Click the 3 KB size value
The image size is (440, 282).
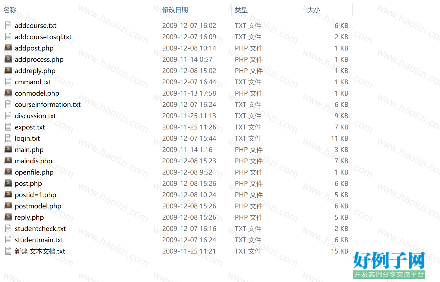(341, 150)
